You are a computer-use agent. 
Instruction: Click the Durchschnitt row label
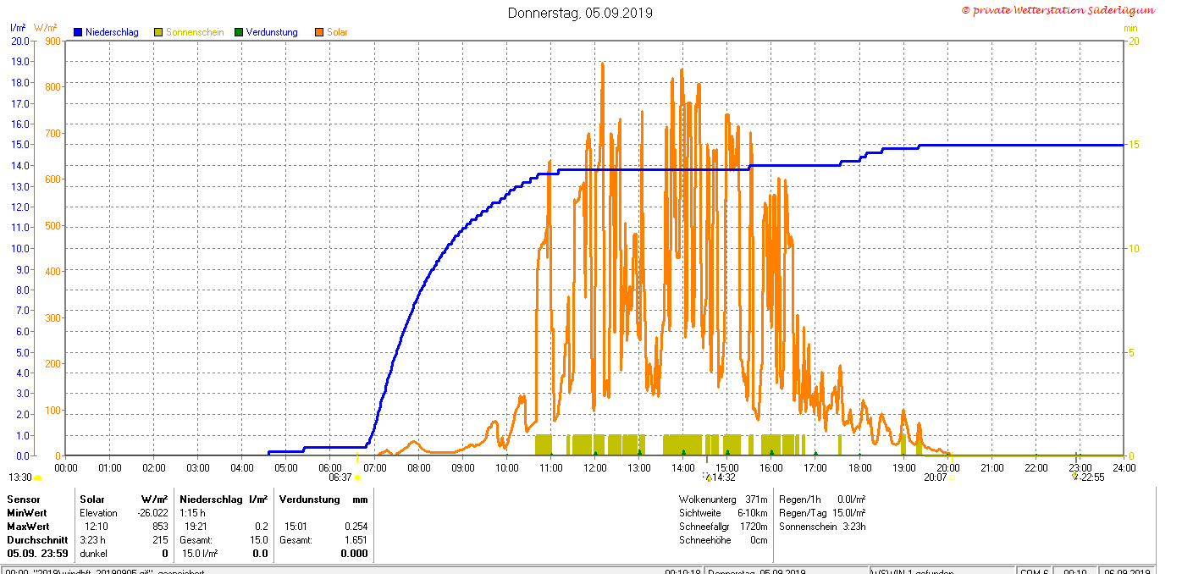(x=38, y=540)
